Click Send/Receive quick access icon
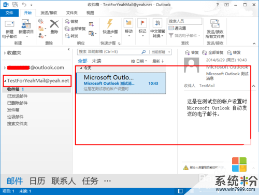The height and width of the screenshot is (195, 259). click(x=15, y=5)
